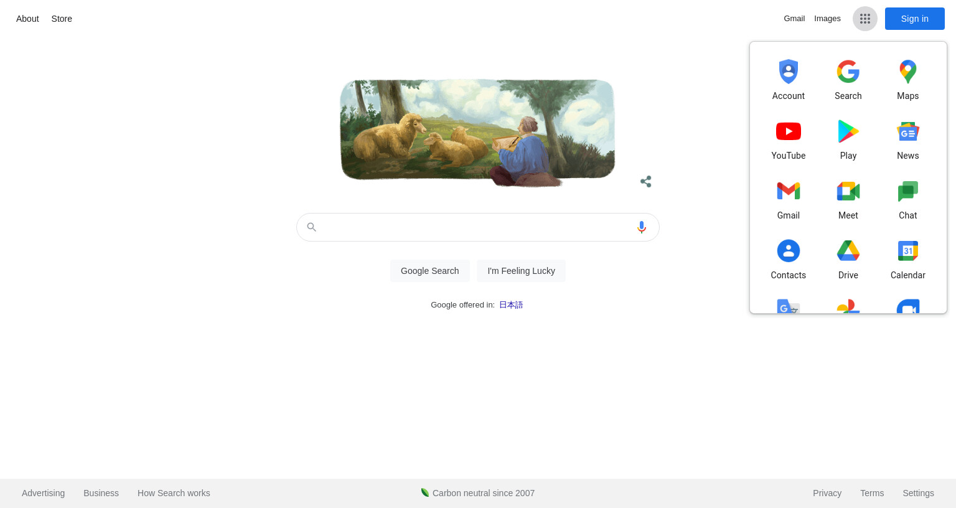
Task: Open YouTube from the apps panel
Action: coord(789,131)
